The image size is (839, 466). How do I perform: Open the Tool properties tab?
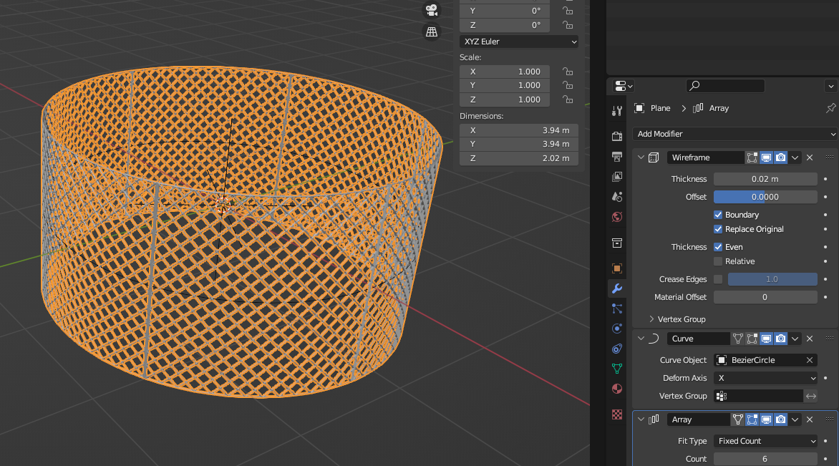617,111
